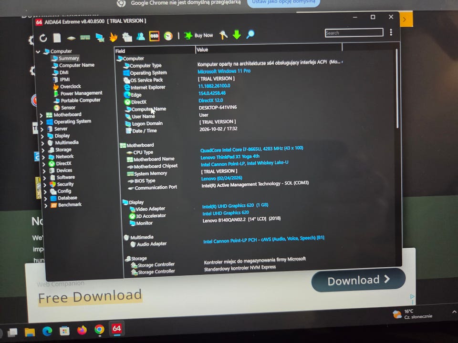Click the Buy Now button
Screen dimensions: 458x343
(x=198, y=35)
